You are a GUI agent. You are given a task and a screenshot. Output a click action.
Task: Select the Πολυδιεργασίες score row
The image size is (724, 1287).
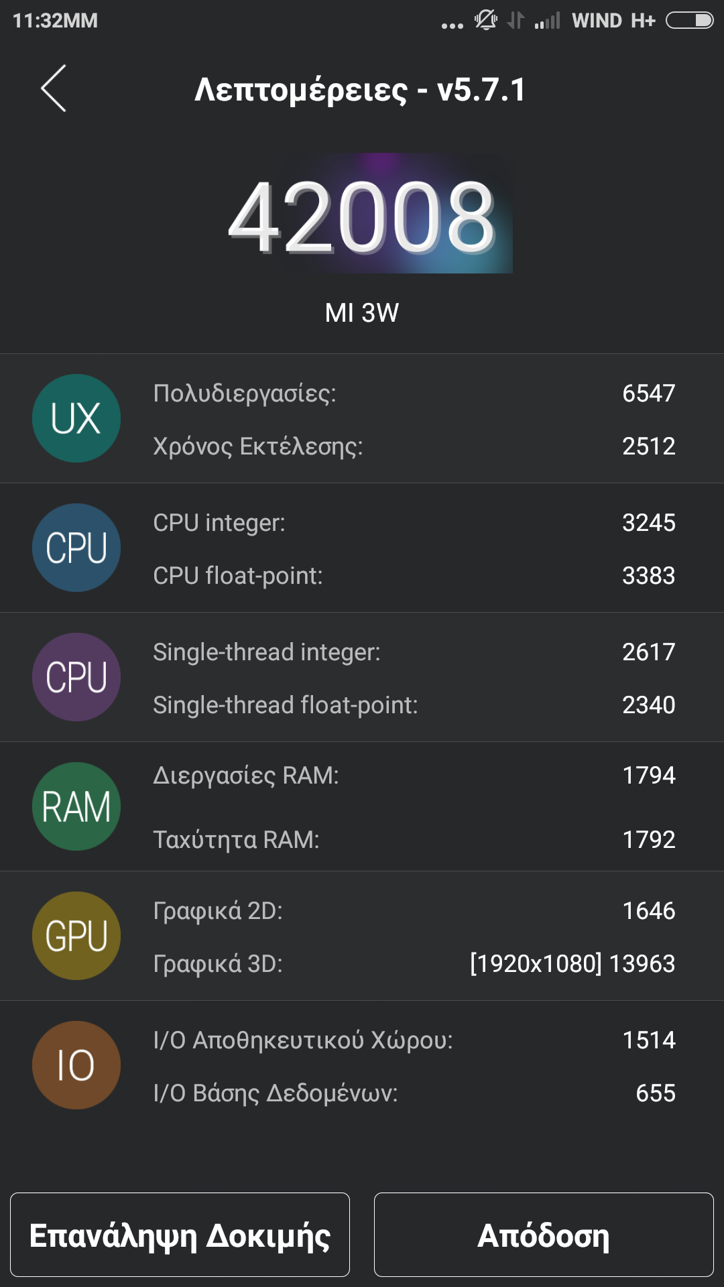coord(414,393)
